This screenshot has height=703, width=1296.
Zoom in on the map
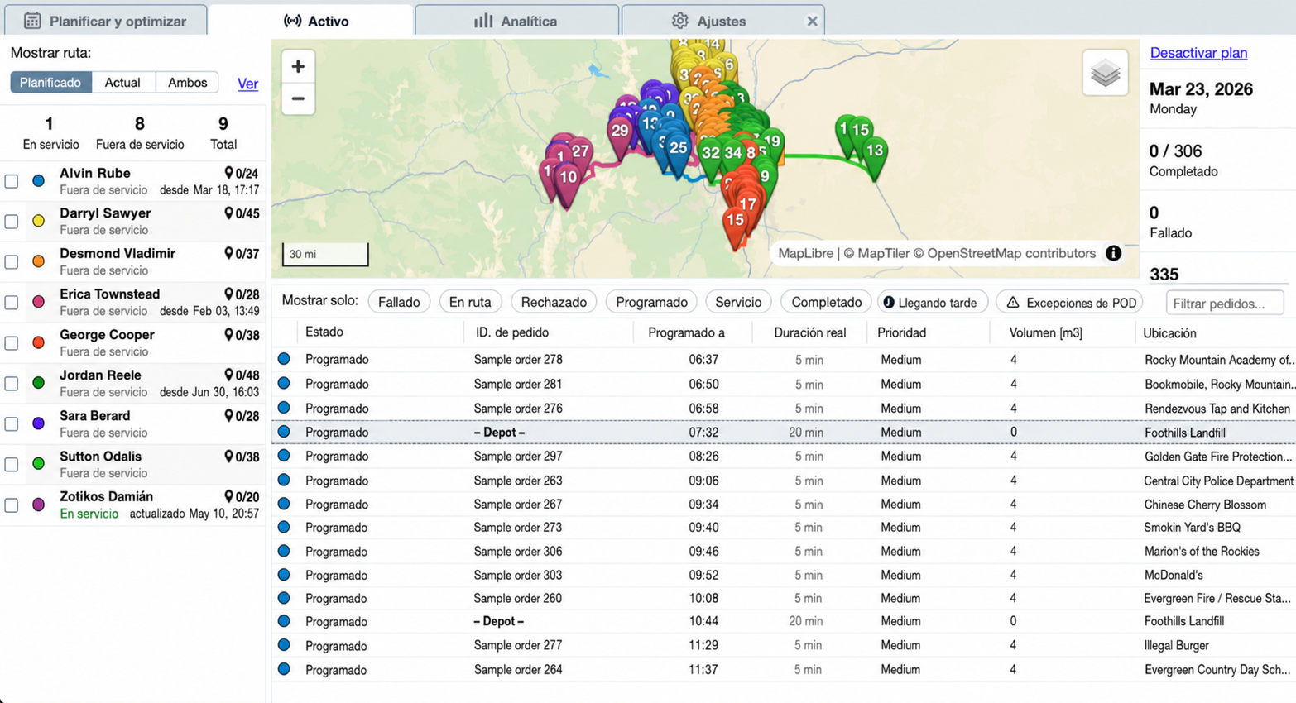[x=298, y=66]
